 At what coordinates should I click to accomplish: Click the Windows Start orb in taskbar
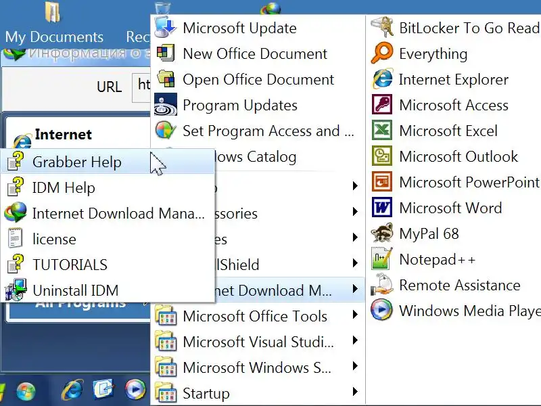(x=26, y=392)
